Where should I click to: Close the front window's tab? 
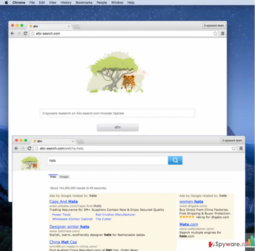[72, 141]
